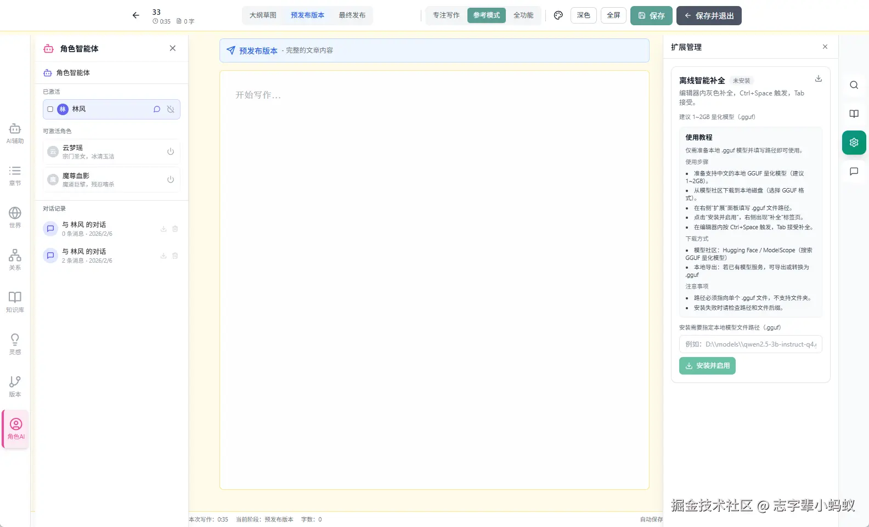Open the 章节 chapters sidebar panel
This screenshot has height=527, width=869.
click(x=15, y=175)
